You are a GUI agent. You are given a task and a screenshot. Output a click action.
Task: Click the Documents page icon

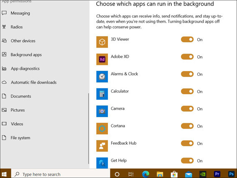pyautogui.click(x=4, y=96)
